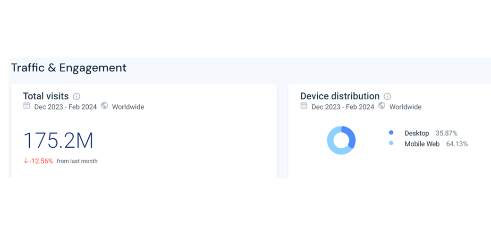Click the 175.2M total visits figure
This screenshot has width=491, height=236.
(x=59, y=140)
